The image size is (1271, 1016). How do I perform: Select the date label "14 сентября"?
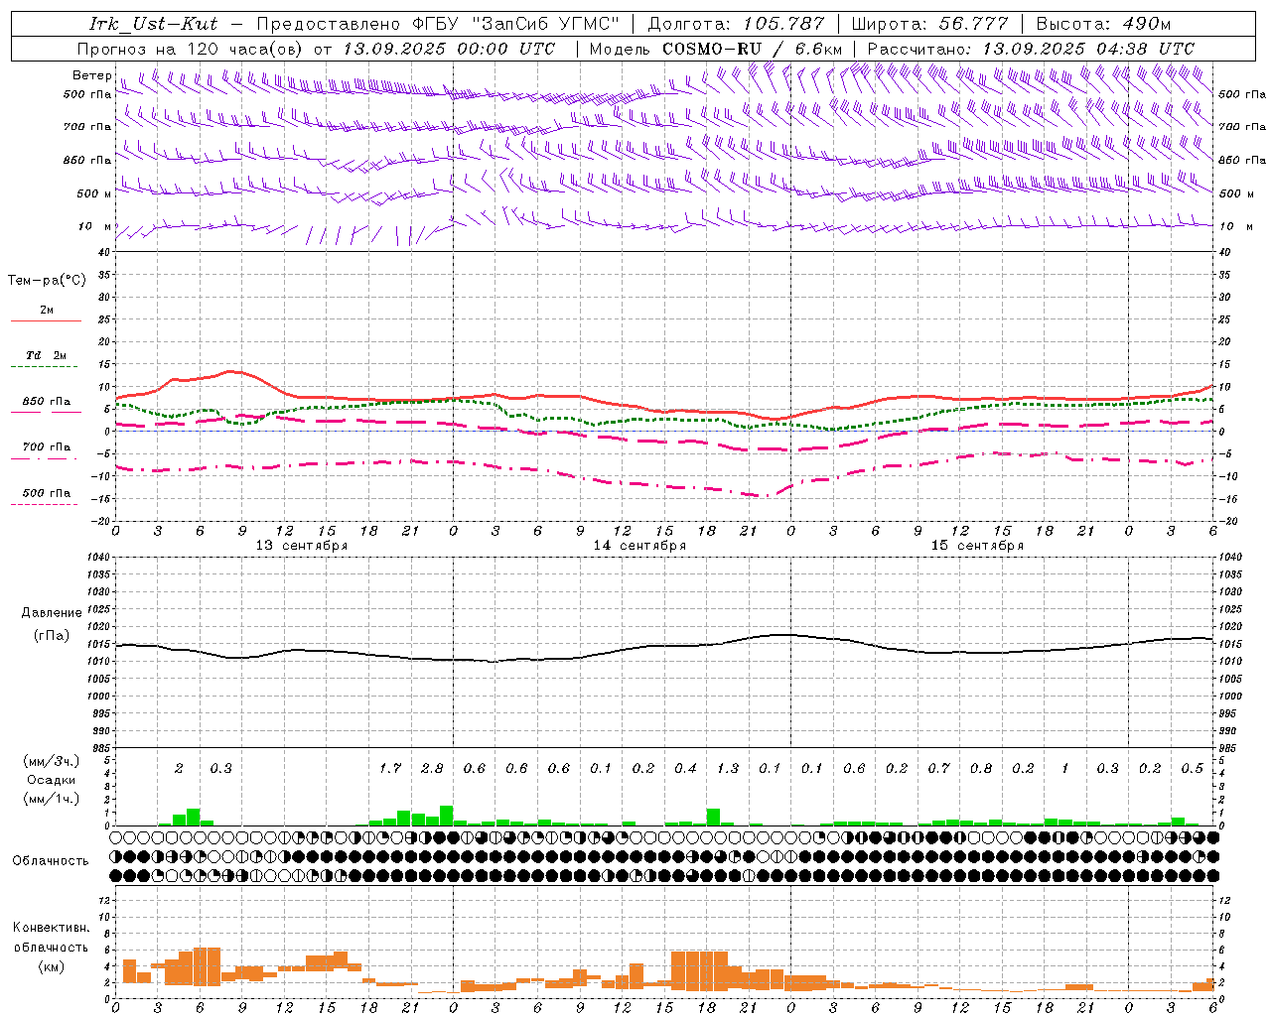tap(639, 546)
